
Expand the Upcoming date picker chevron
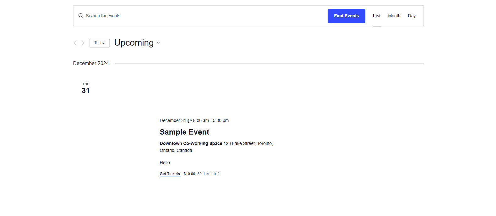tap(158, 43)
